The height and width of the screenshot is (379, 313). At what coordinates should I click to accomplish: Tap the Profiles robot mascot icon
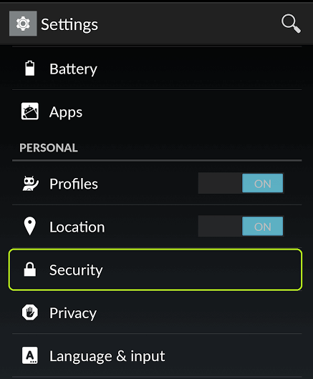30,184
